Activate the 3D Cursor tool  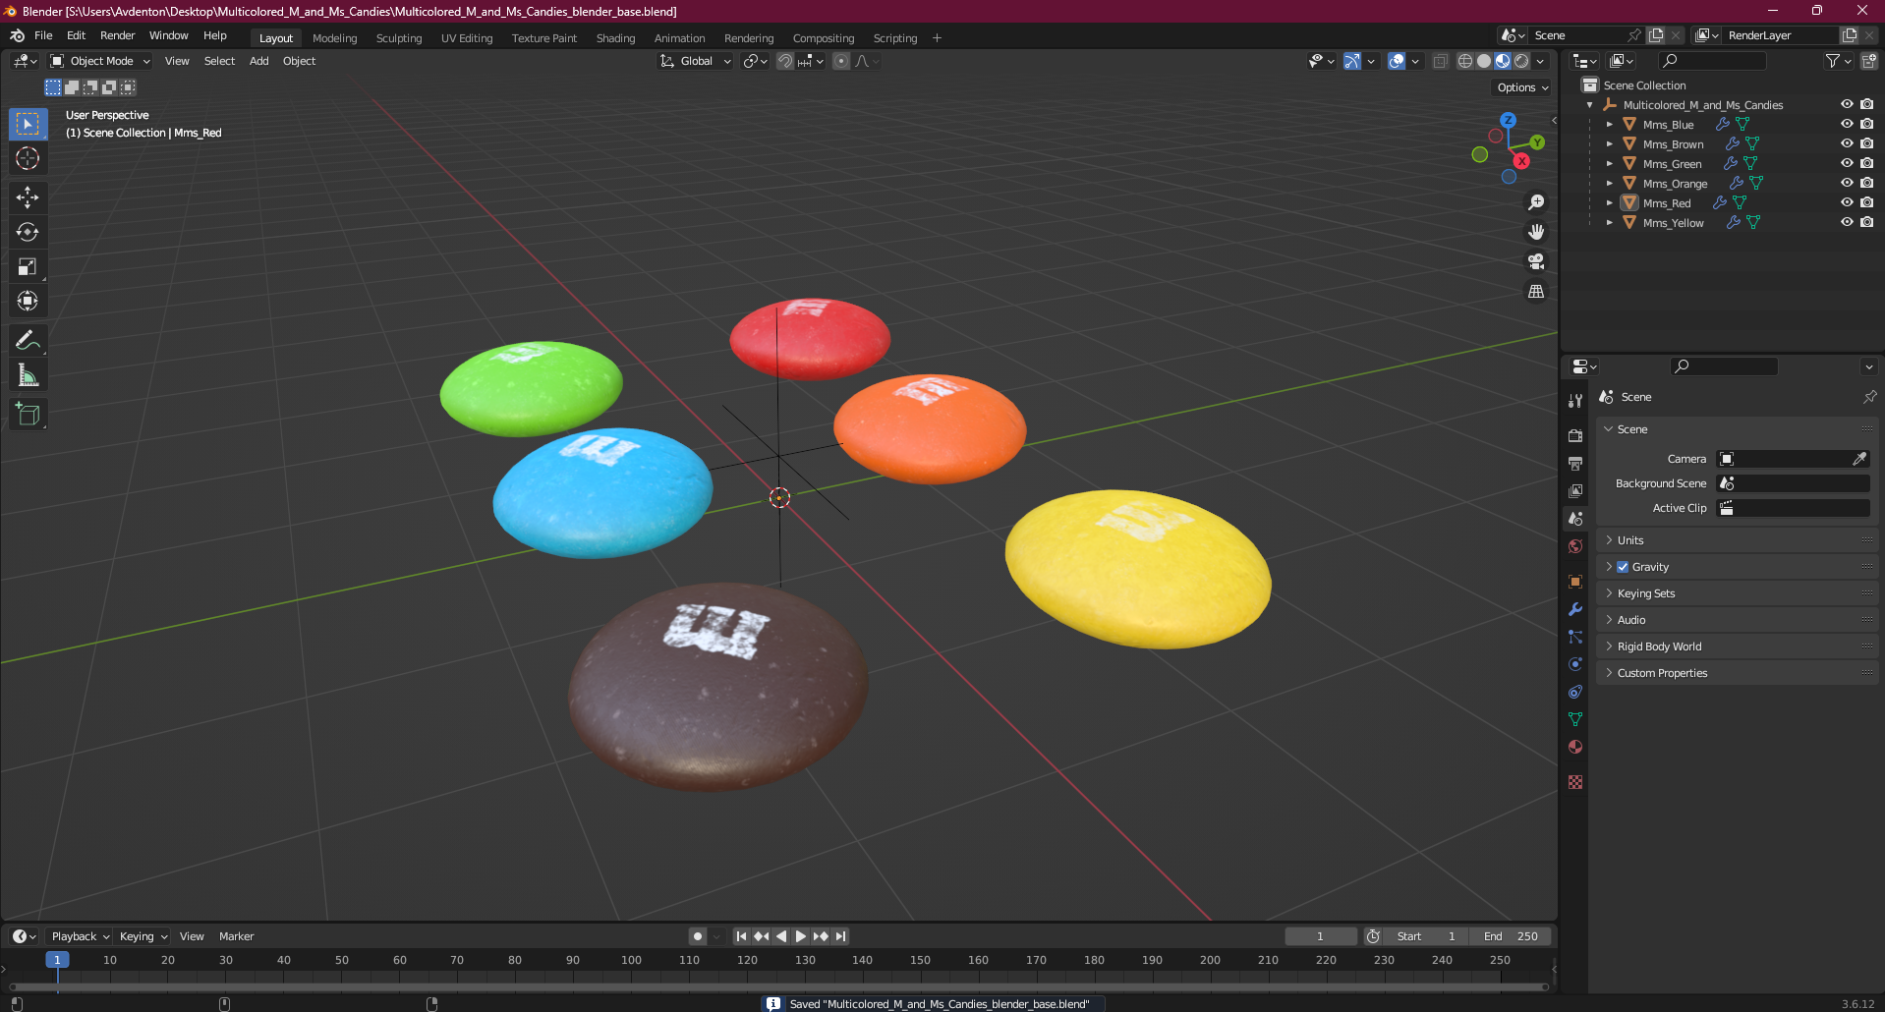pyautogui.click(x=28, y=158)
